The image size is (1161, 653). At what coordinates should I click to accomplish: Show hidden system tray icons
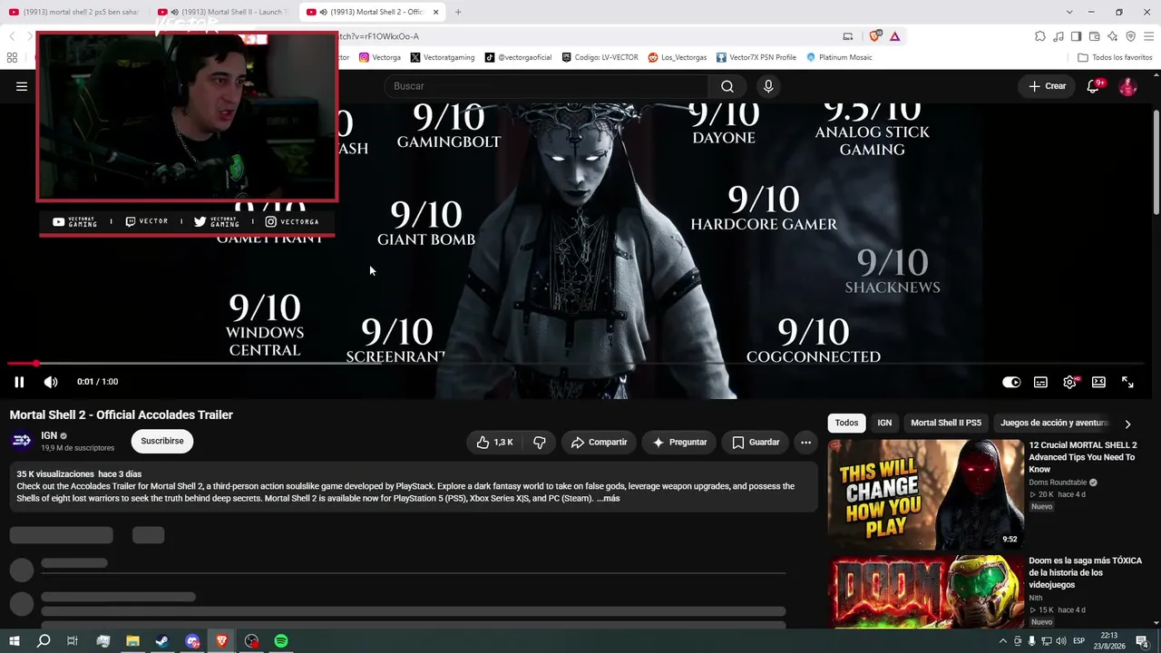pyautogui.click(x=1002, y=641)
